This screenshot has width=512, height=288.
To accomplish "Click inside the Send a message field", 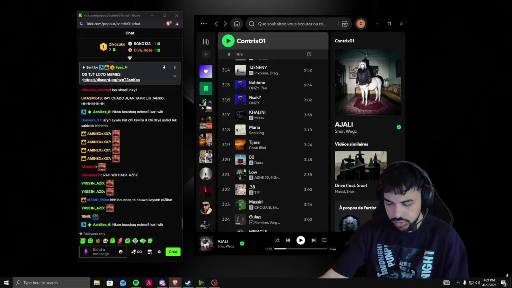I will [104, 252].
